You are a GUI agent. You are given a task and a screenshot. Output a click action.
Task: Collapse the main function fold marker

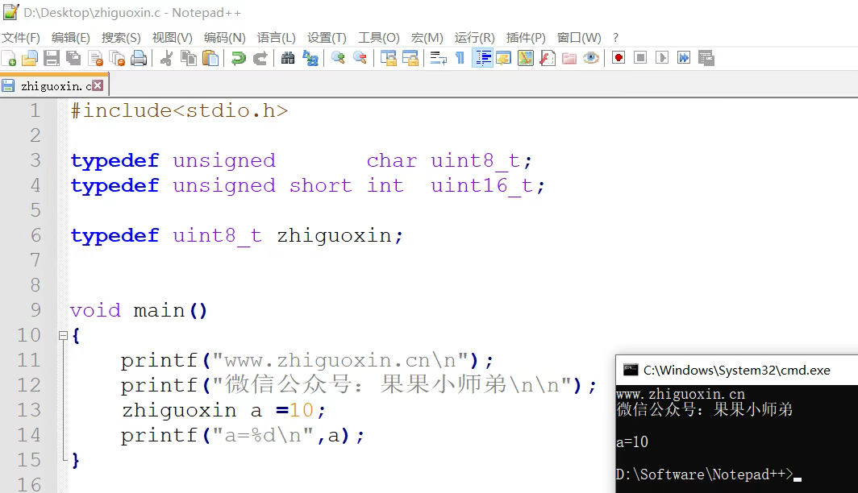click(63, 336)
